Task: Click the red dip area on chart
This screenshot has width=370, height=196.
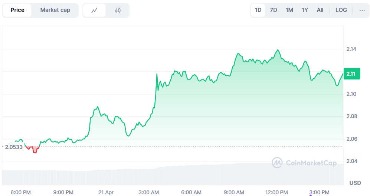Action: 35,150
